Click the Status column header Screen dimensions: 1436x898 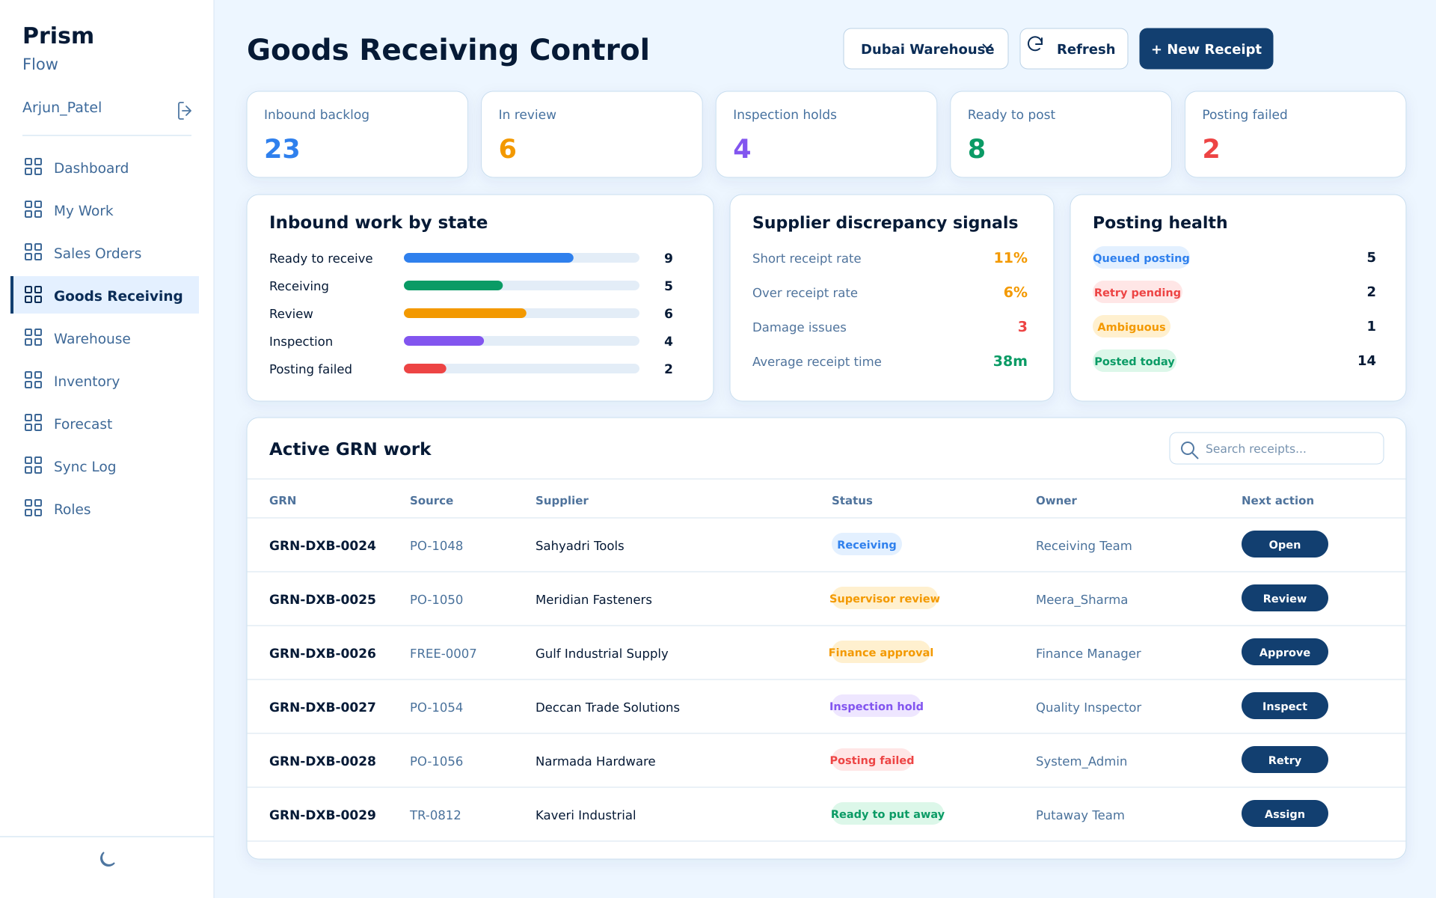(x=852, y=501)
